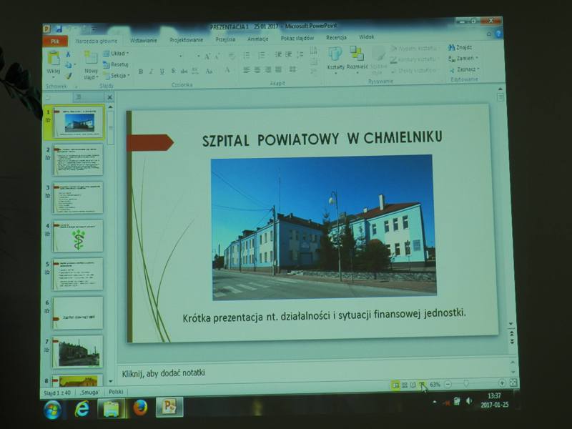This screenshot has height=429, width=572.
Task: Select slide 7 thumbnail
Action: pyautogui.click(x=77, y=352)
